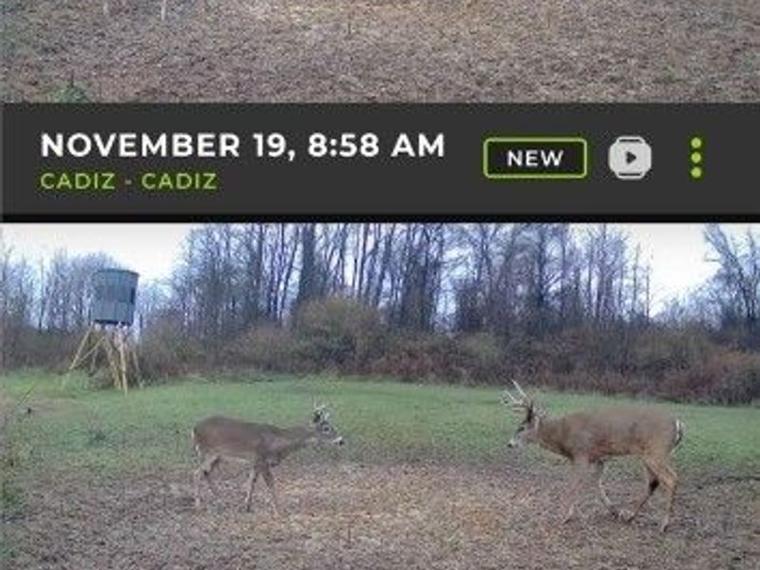Screen dimensions: 760x570
Task: Open the first CADIZ camera link
Action: pyautogui.click(x=78, y=181)
